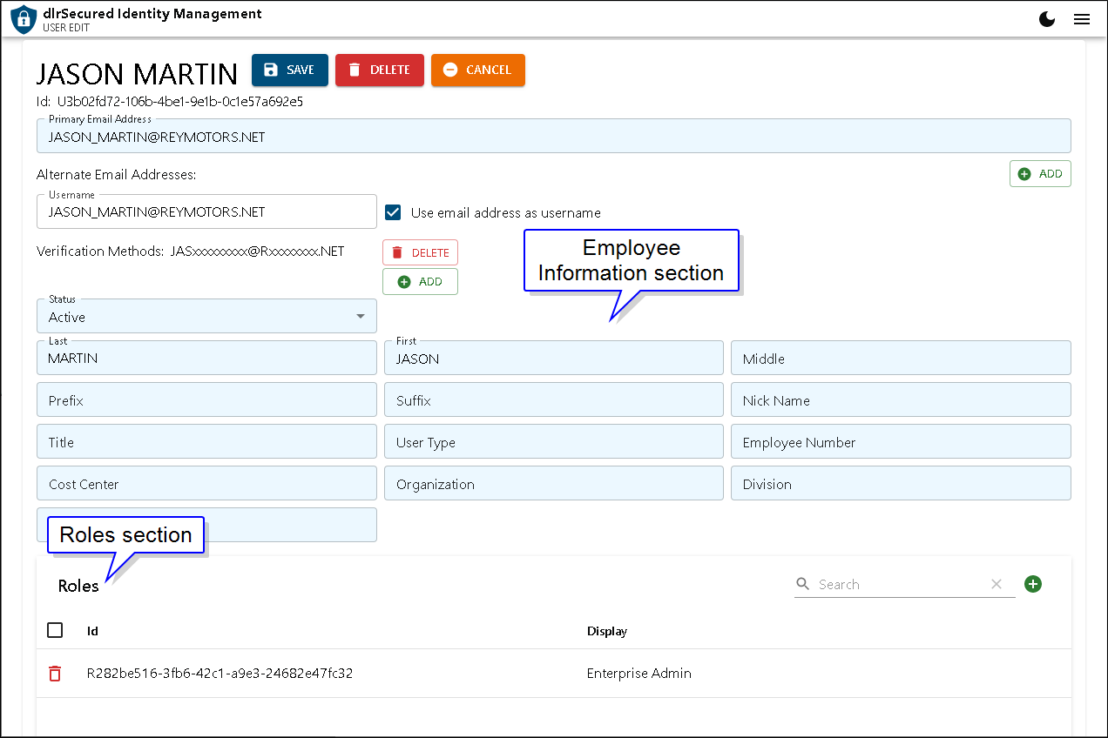1108x738 pixels.
Task: Open the hamburger menu
Action: (x=1082, y=19)
